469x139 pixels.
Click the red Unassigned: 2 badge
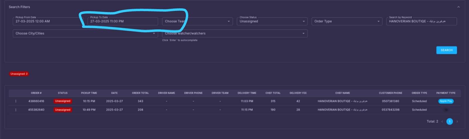[19, 74]
